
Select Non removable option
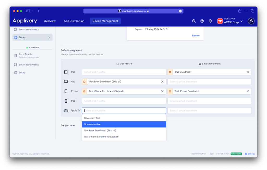(x=124, y=124)
